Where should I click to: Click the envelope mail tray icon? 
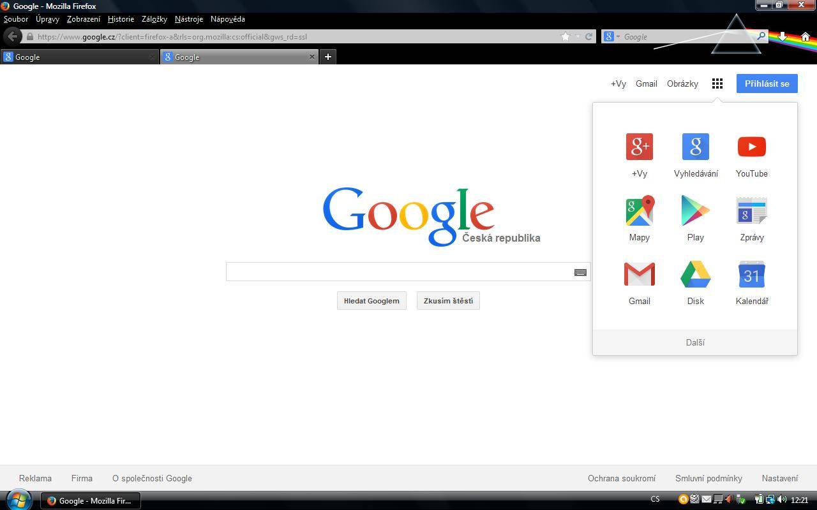coord(707,500)
